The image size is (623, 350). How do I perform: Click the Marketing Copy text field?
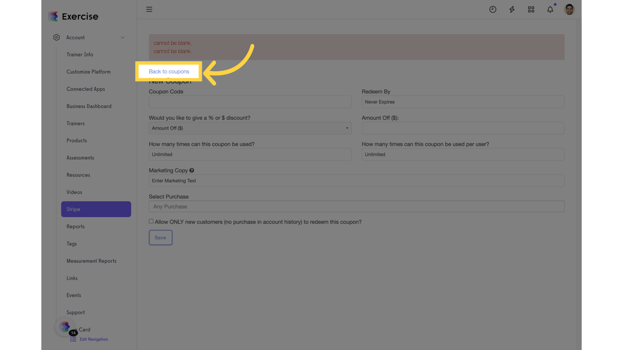357,180
